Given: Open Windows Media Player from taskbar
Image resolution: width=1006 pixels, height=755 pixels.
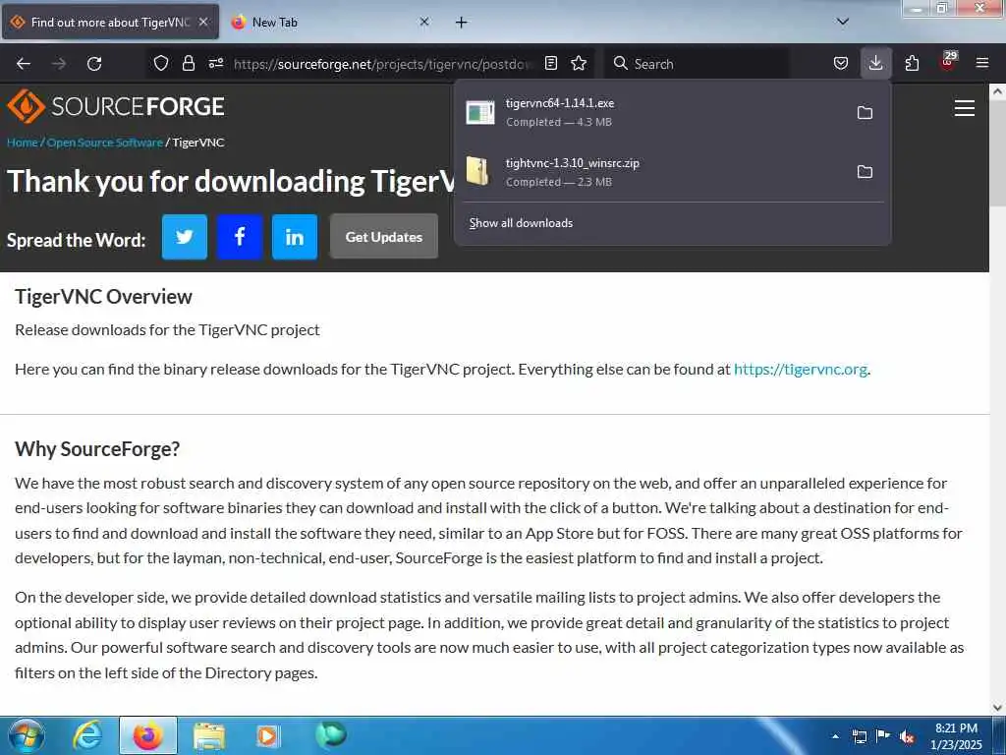Looking at the screenshot, I should [267, 735].
